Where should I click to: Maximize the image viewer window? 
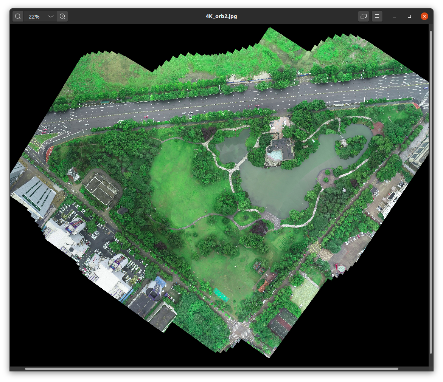click(x=409, y=16)
